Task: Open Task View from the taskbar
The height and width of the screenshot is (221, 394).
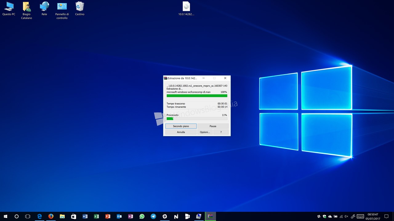Action: tap(28, 216)
